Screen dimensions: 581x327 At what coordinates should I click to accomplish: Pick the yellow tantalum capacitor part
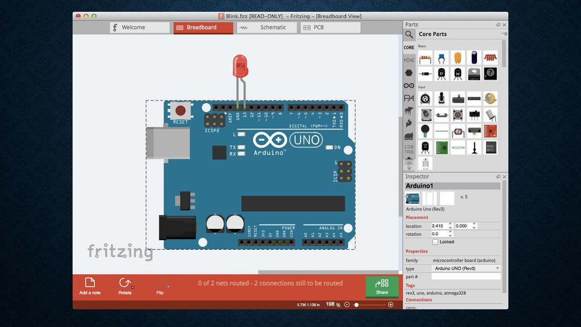[x=458, y=58]
